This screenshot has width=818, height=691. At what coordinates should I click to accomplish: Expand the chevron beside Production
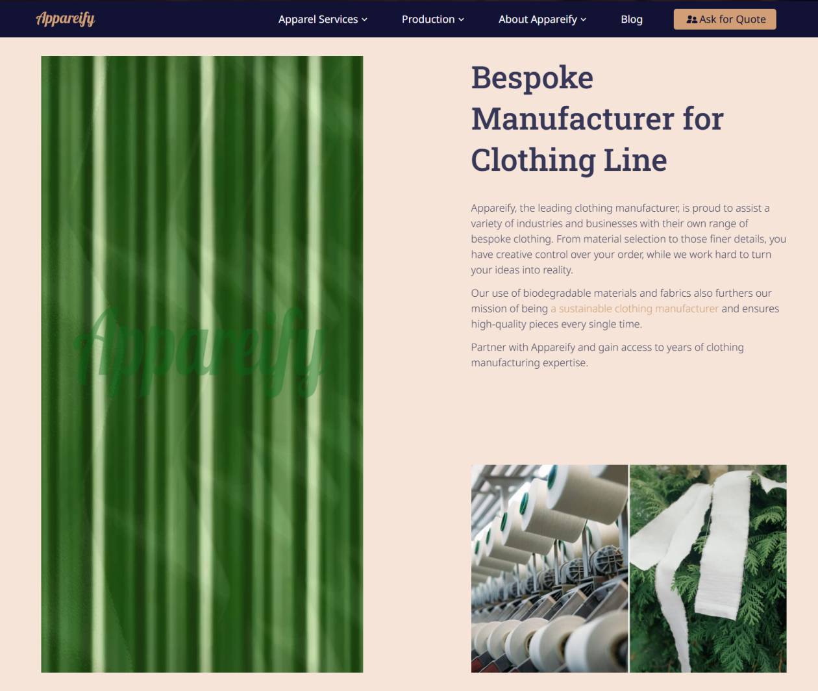461,20
